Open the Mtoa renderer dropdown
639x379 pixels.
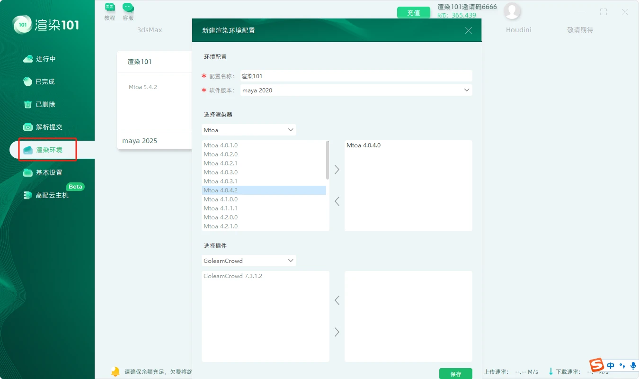tap(249, 130)
